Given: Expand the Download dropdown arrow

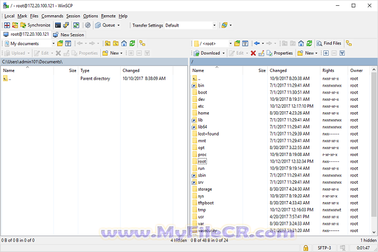Looking at the screenshot, I should point(224,53).
